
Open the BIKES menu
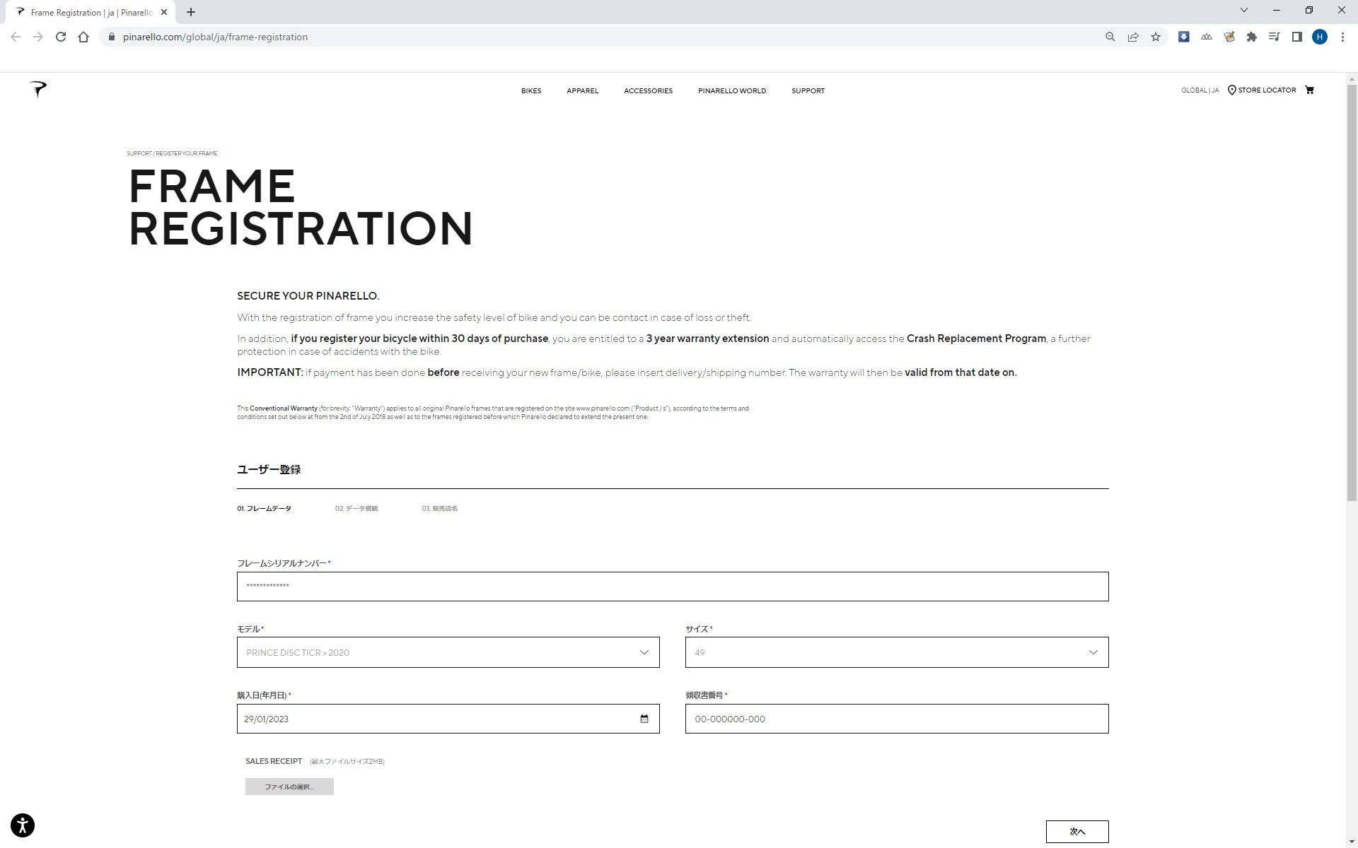[530, 90]
